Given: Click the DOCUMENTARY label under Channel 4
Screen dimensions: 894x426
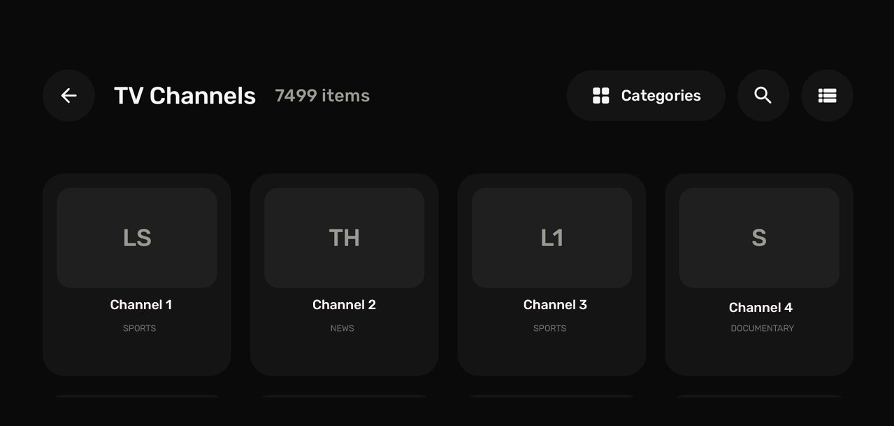Looking at the screenshot, I should 763,328.
